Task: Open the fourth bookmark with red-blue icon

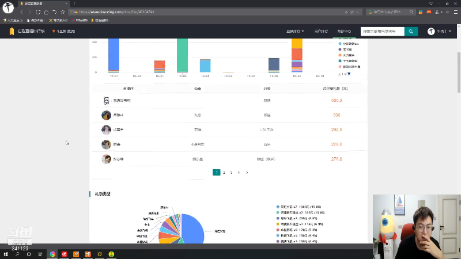Action: (80, 20)
